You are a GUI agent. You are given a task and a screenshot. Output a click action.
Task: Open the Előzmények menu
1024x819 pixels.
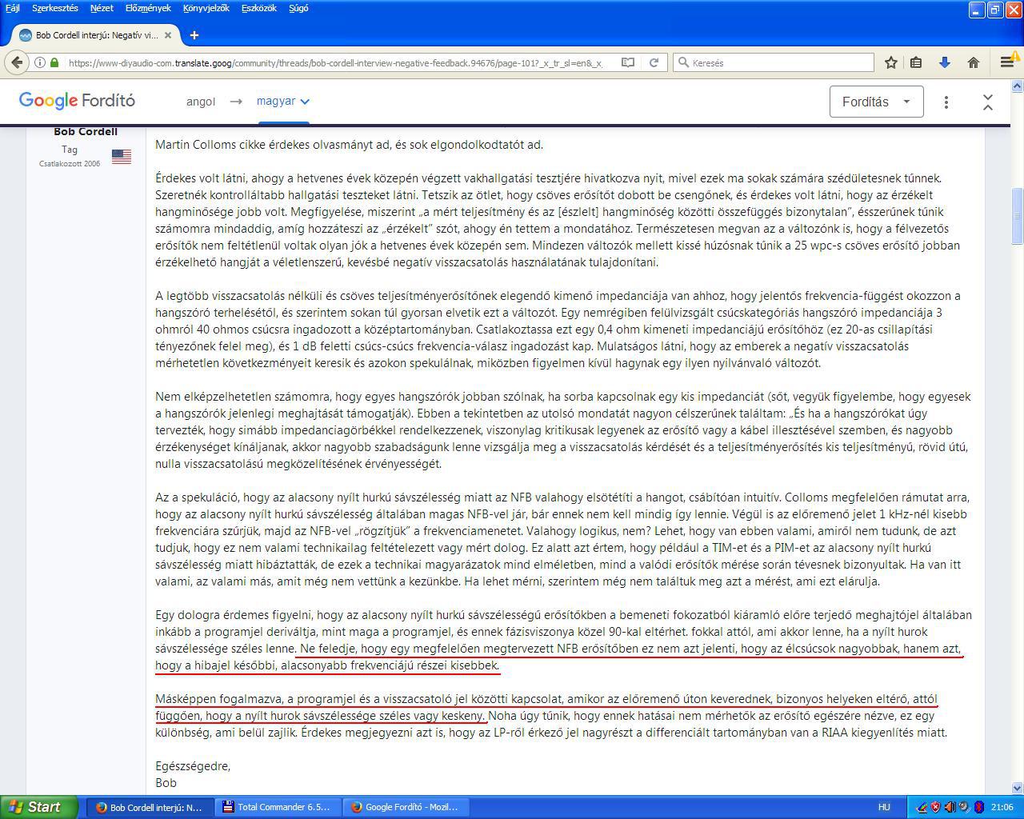click(x=148, y=8)
